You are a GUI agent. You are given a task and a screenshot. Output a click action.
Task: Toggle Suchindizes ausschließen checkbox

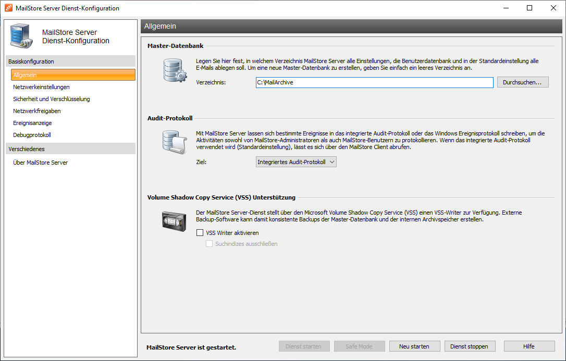click(209, 244)
